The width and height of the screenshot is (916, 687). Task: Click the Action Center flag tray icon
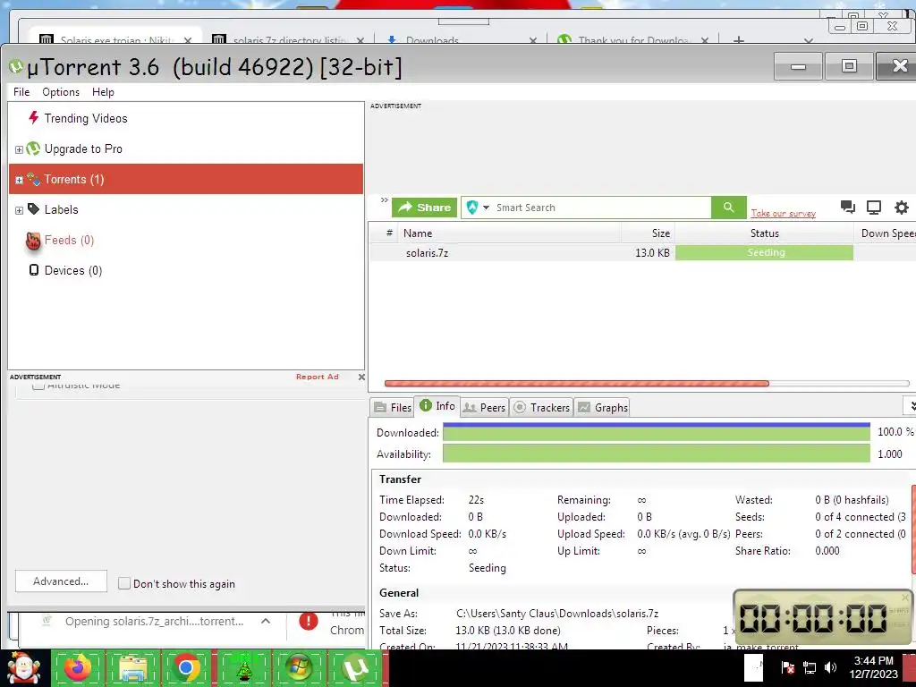pyautogui.click(x=787, y=667)
